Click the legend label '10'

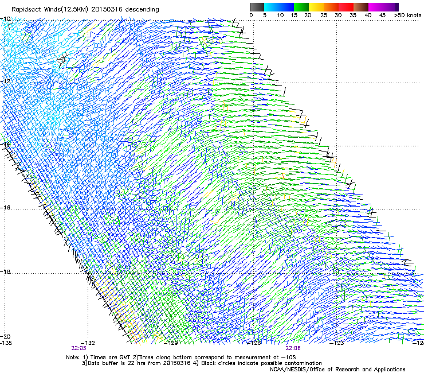coord(280,15)
